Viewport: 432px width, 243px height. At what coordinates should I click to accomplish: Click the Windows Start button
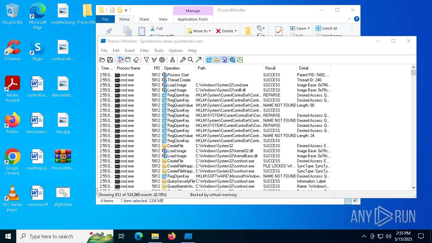(8, 236)
